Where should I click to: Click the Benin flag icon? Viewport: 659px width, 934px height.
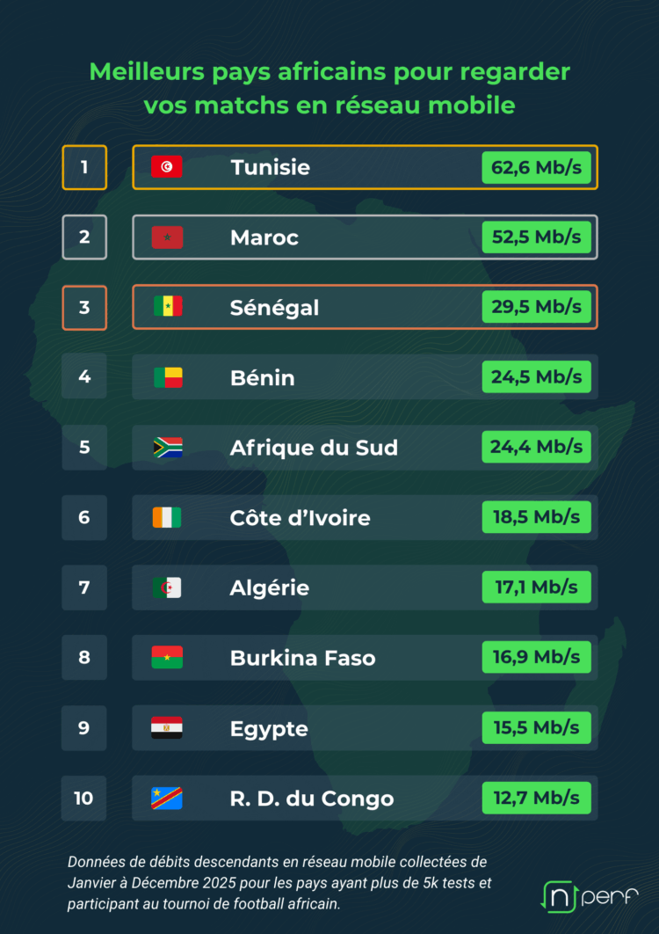click(167, 377)
